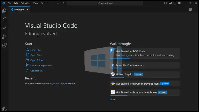Screen dimensions: 199x112
Task: Open the Selection menu
Action: click(x=25, y=3)
